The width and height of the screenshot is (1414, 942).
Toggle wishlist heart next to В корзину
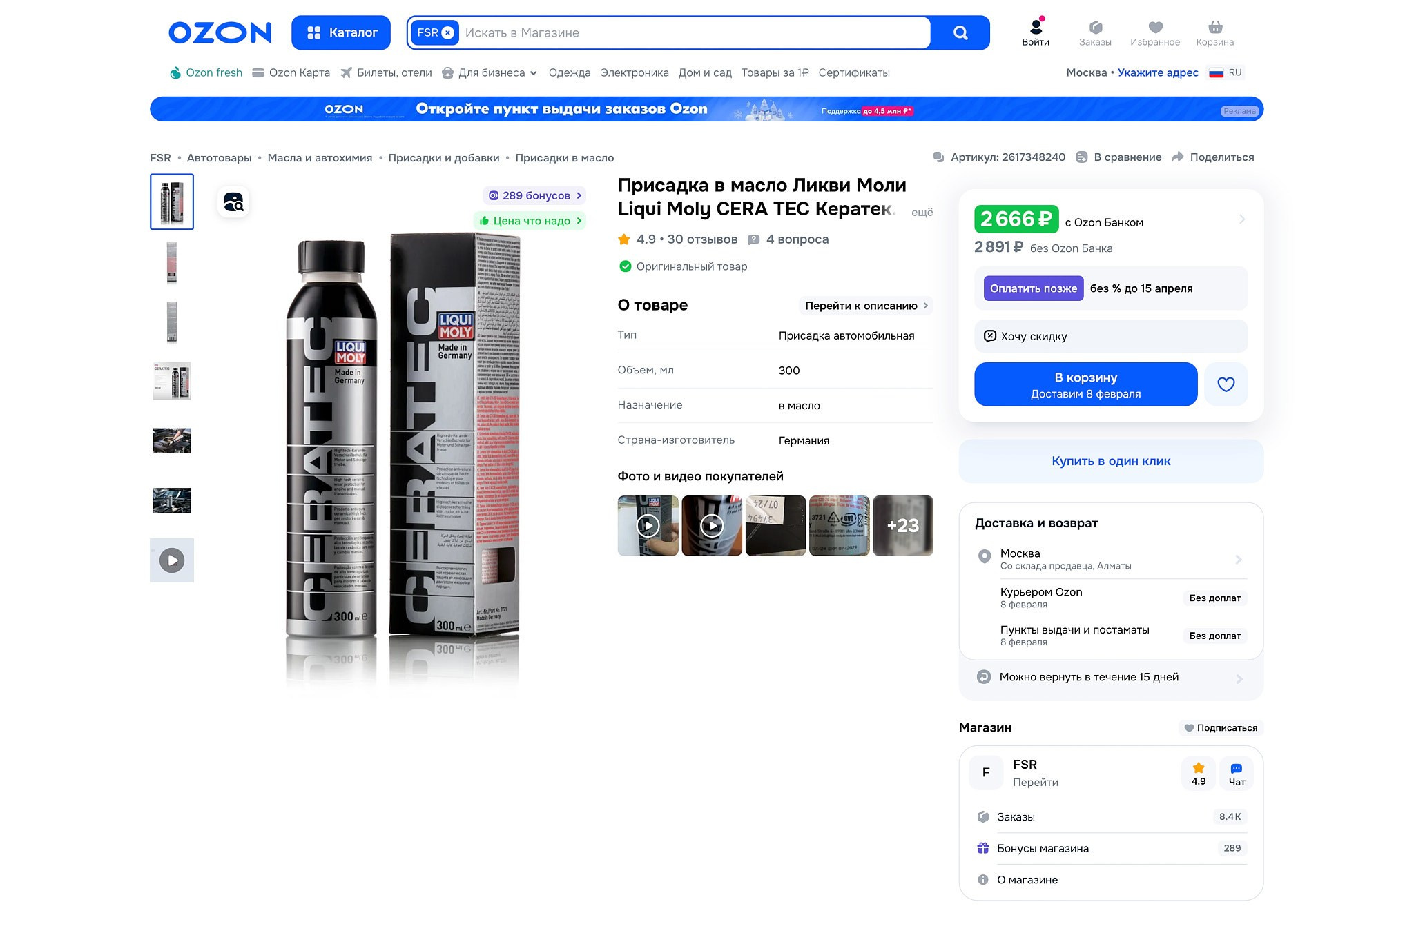[1226, 384]
